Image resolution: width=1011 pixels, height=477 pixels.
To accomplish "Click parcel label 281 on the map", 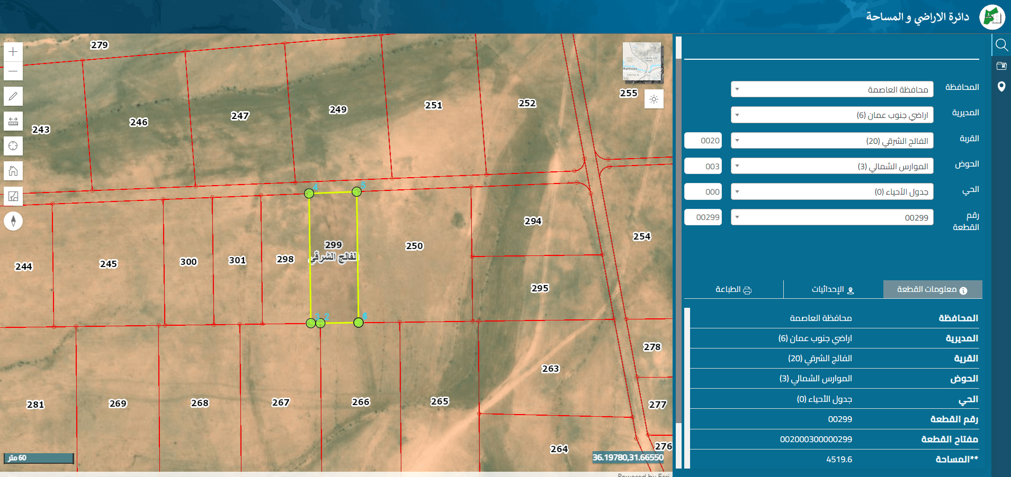I will coord(35,405).
